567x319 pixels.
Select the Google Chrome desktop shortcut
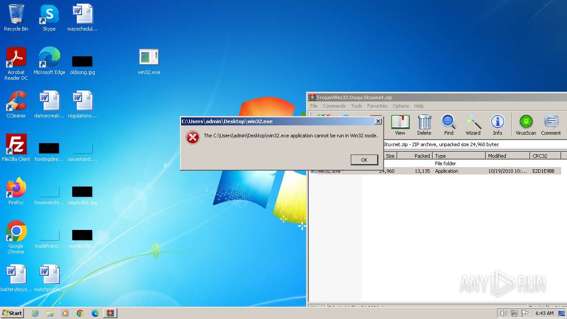(16, 237)
